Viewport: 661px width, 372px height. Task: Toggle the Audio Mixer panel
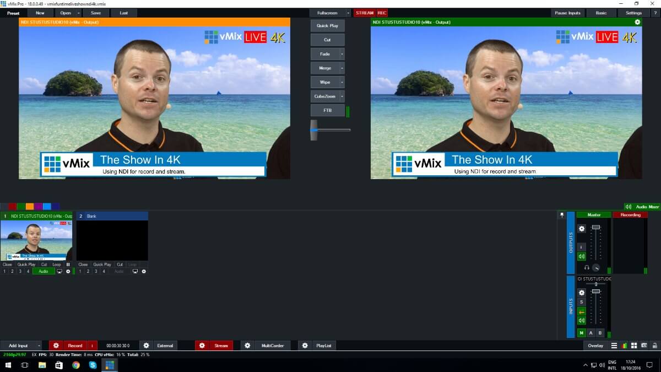pyautogui.click(x=642, y=207)
